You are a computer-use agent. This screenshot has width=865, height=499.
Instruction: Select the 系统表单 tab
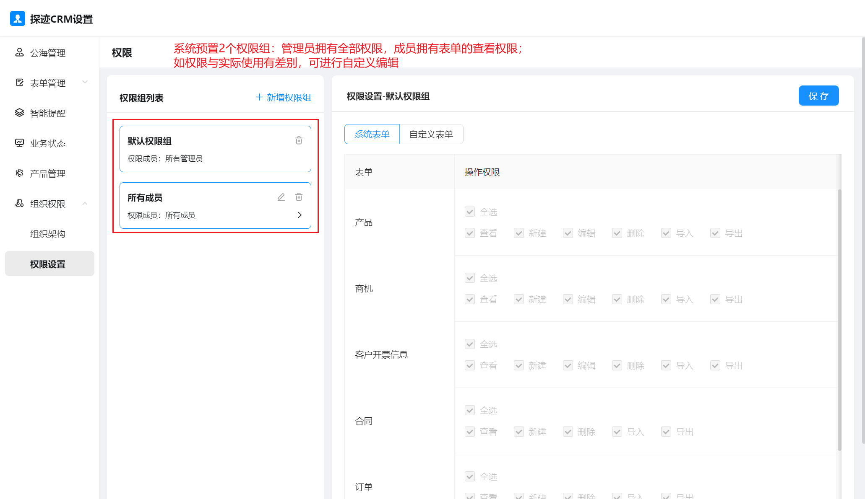372,134
